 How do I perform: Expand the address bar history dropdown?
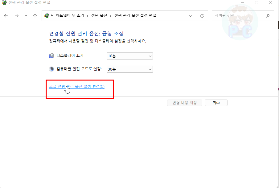pyautogui.click(x=191, y=16)
